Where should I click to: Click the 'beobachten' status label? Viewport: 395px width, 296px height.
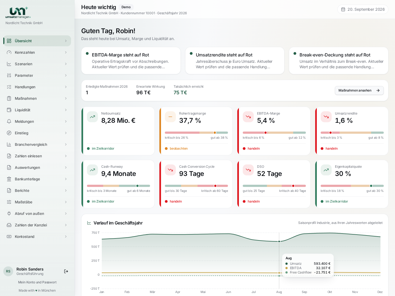pos(179,149)
